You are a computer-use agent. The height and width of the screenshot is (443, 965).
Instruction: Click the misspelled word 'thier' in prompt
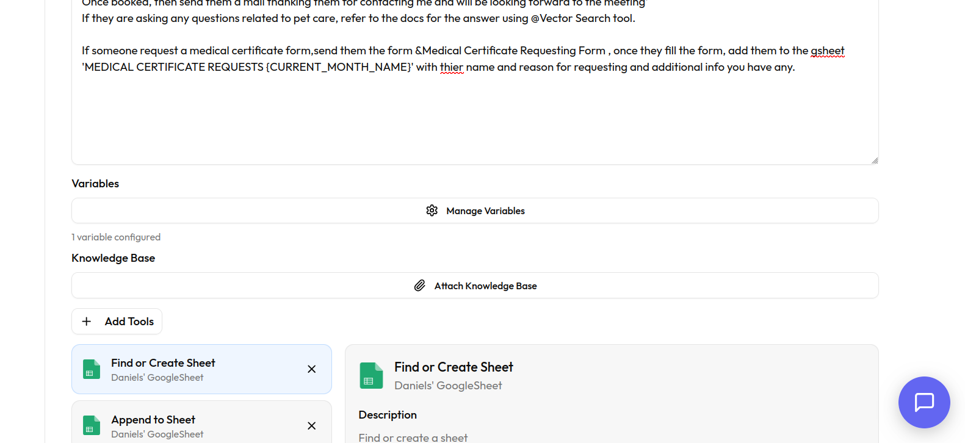tap(452, 67)
